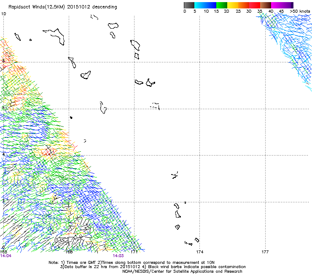The height and width of the screenshot is (274, 312).
Task: Click the orange 25-30 knots legend segment
Action: coord(244,5)
